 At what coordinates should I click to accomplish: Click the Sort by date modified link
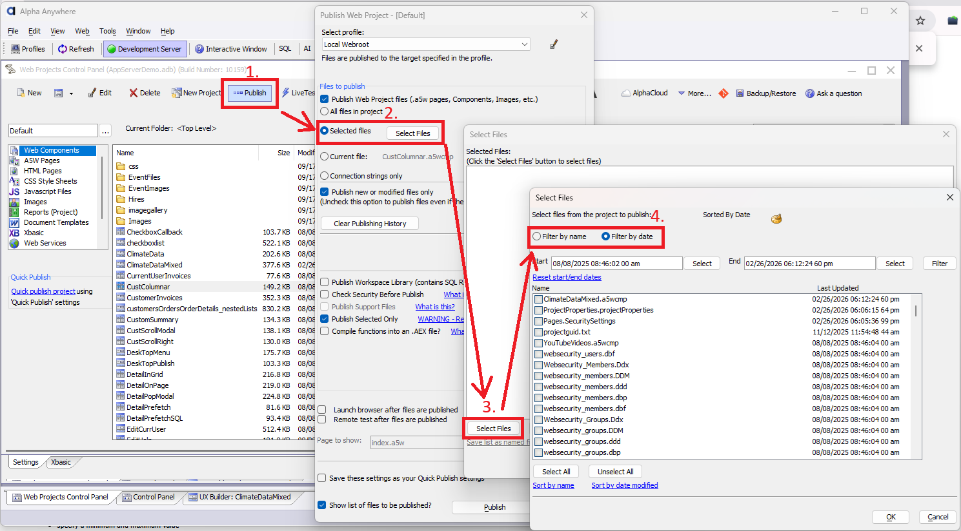pyautogui.click(x=625, y=485)
